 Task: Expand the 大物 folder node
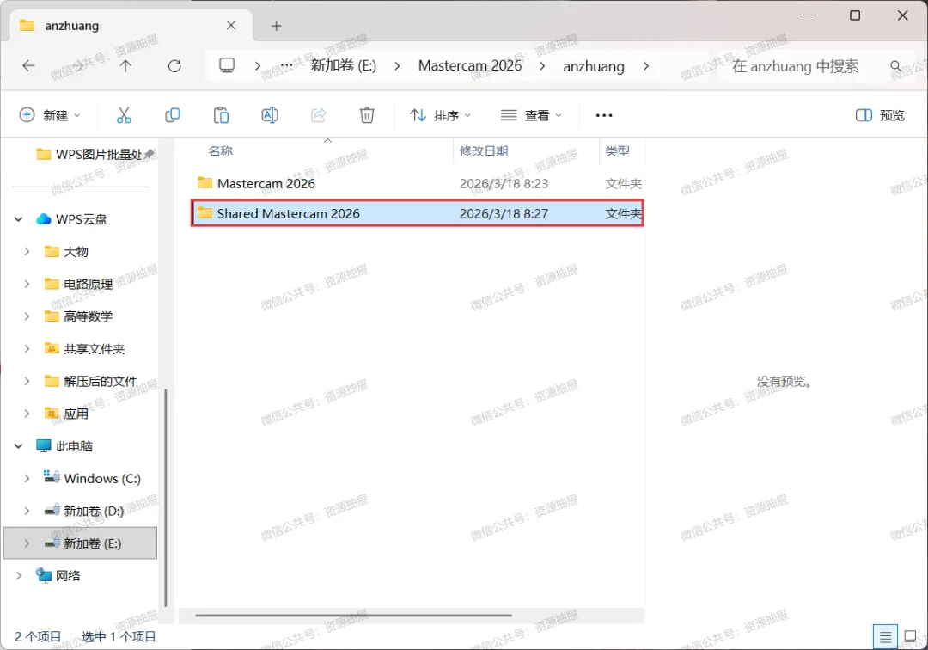[27, 252]
